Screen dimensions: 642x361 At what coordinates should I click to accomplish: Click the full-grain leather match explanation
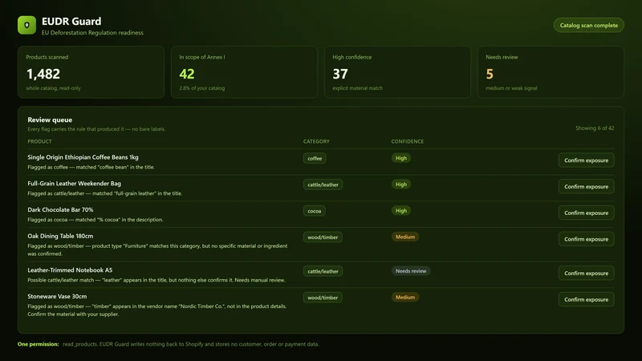tap(105, 193)
